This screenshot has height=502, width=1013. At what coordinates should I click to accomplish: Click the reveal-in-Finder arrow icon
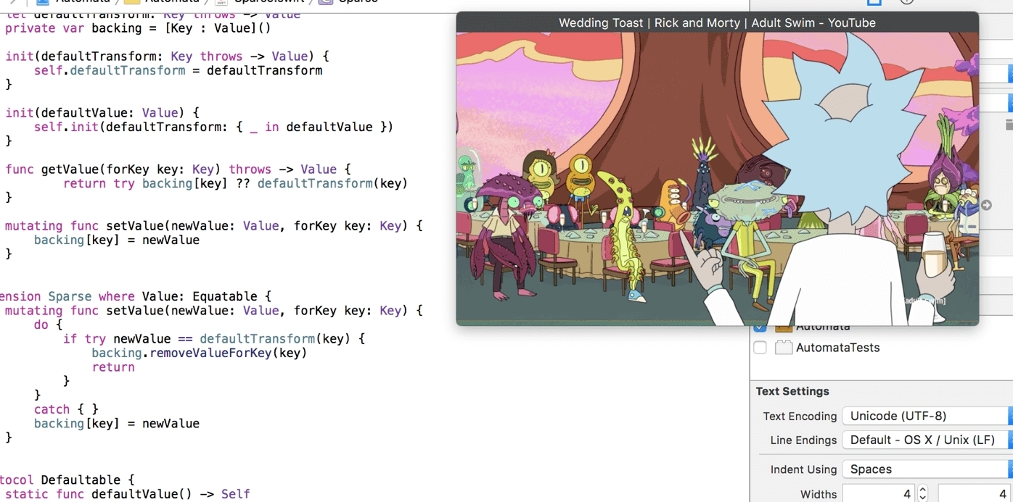[986, 205]
